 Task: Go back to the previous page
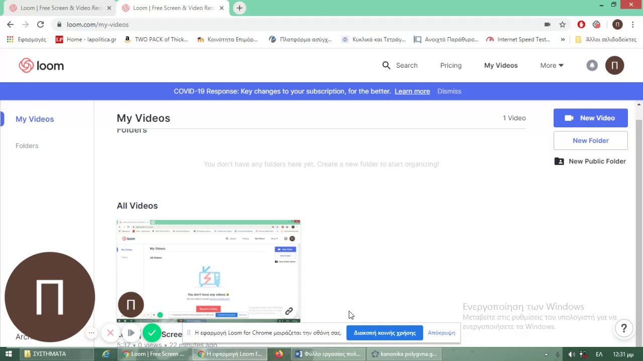pyautogui.click(x=10, y=24)
